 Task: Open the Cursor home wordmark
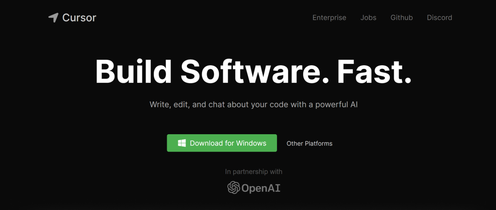coord(79,18)
